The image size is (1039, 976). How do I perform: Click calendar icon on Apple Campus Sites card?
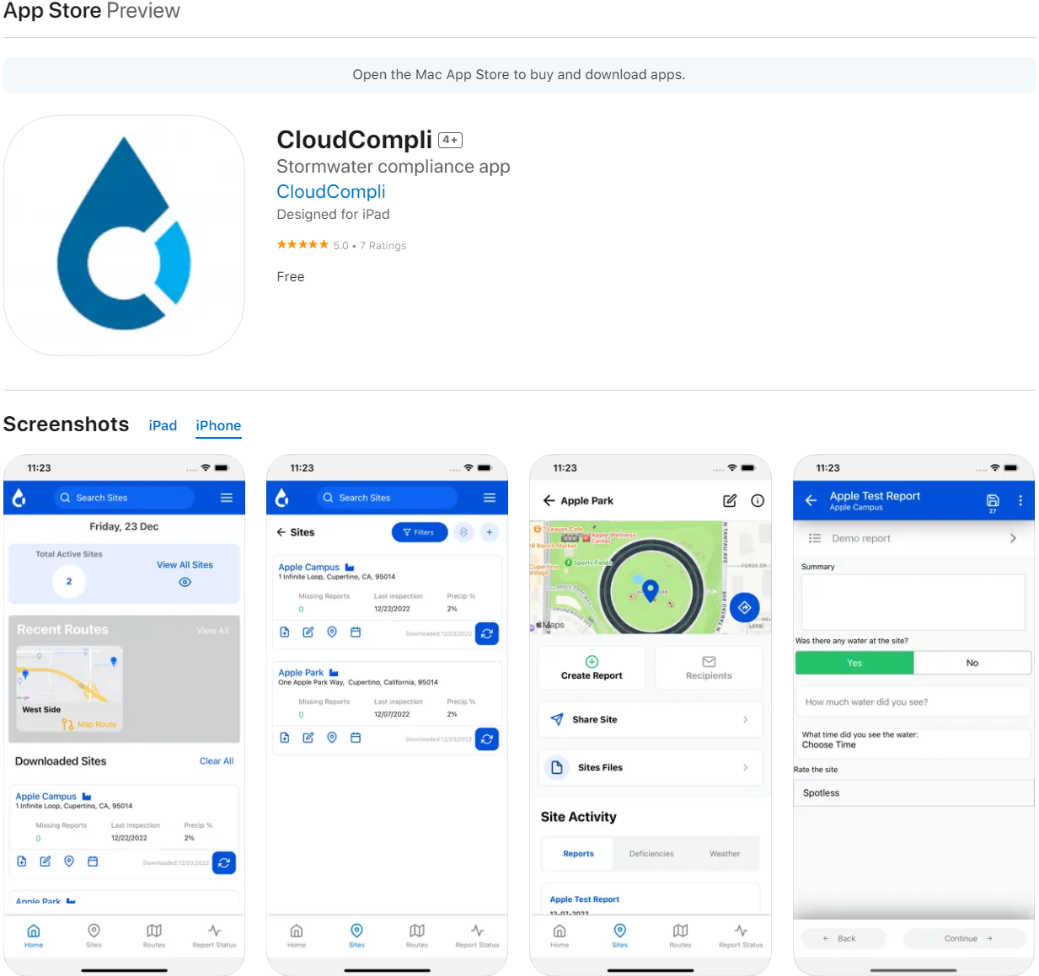tap(356, 632)
